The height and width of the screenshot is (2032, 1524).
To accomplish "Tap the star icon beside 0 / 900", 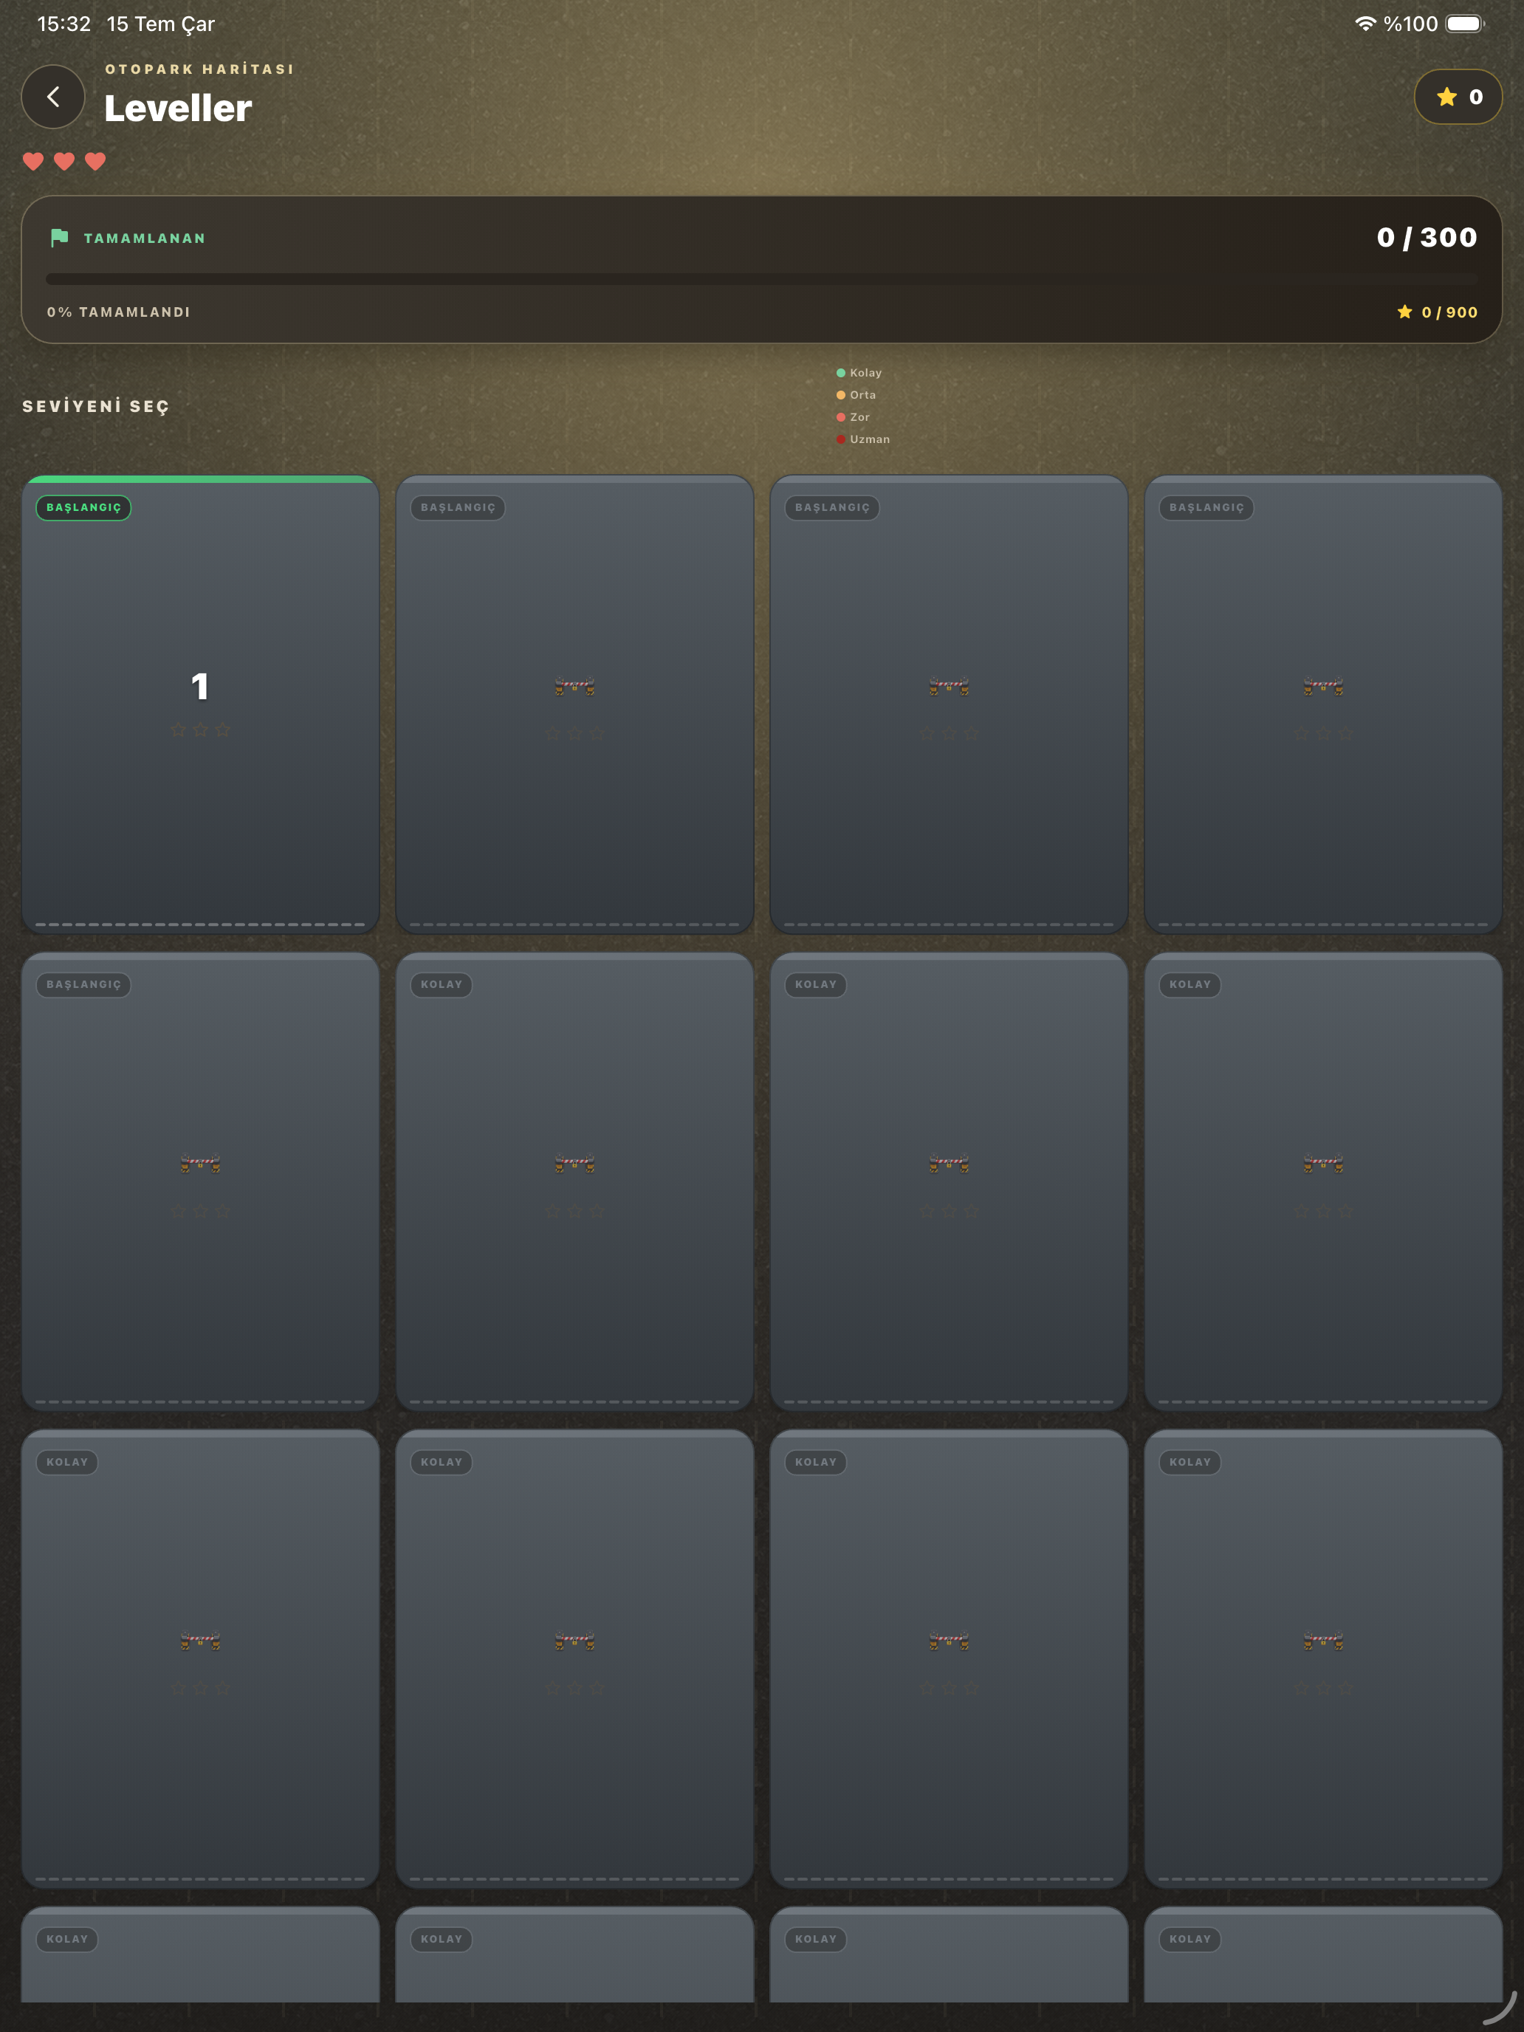I will pyautogui.click(x=1404, y=312).
